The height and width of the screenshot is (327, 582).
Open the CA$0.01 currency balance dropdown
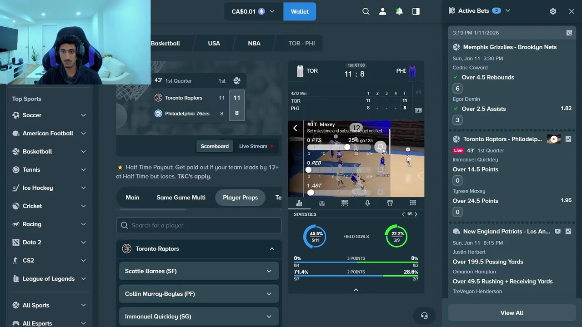click(253, 11)
